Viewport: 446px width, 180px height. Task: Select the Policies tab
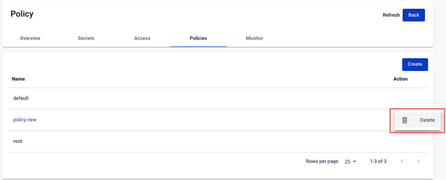coord(198,38)
